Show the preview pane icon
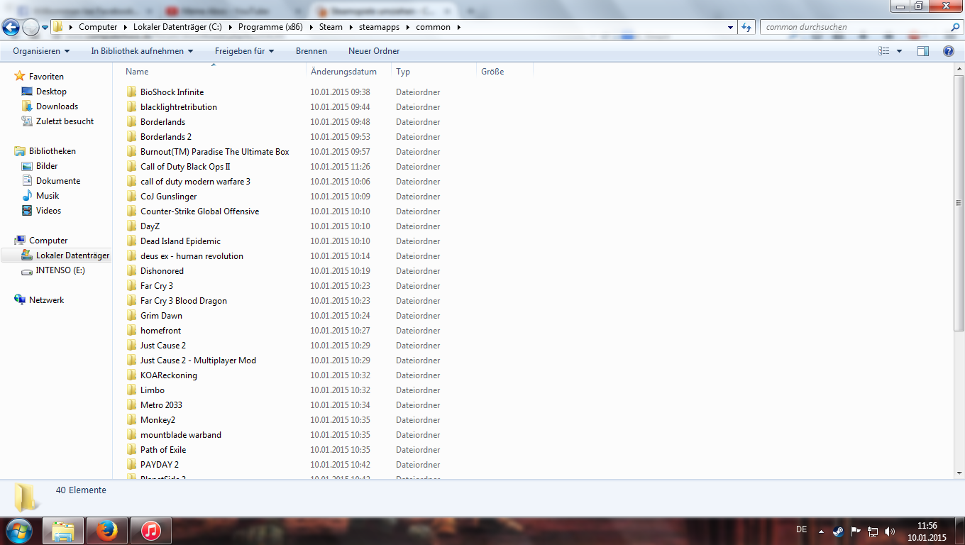This screenshot has width=965, height=545. (923, 51)
